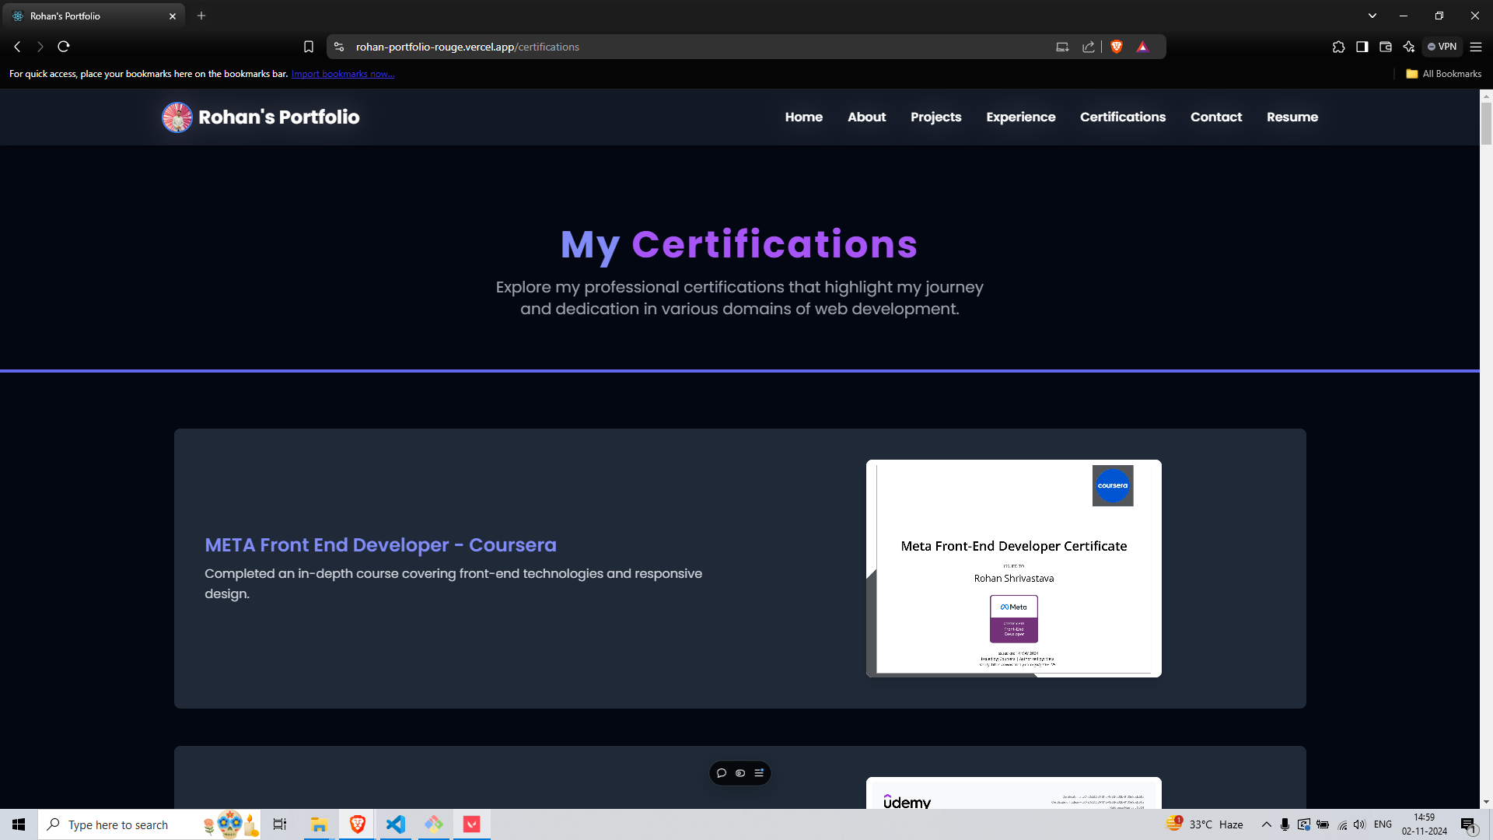
Task: Open the browser hamburger menu
Action: 1476,47
